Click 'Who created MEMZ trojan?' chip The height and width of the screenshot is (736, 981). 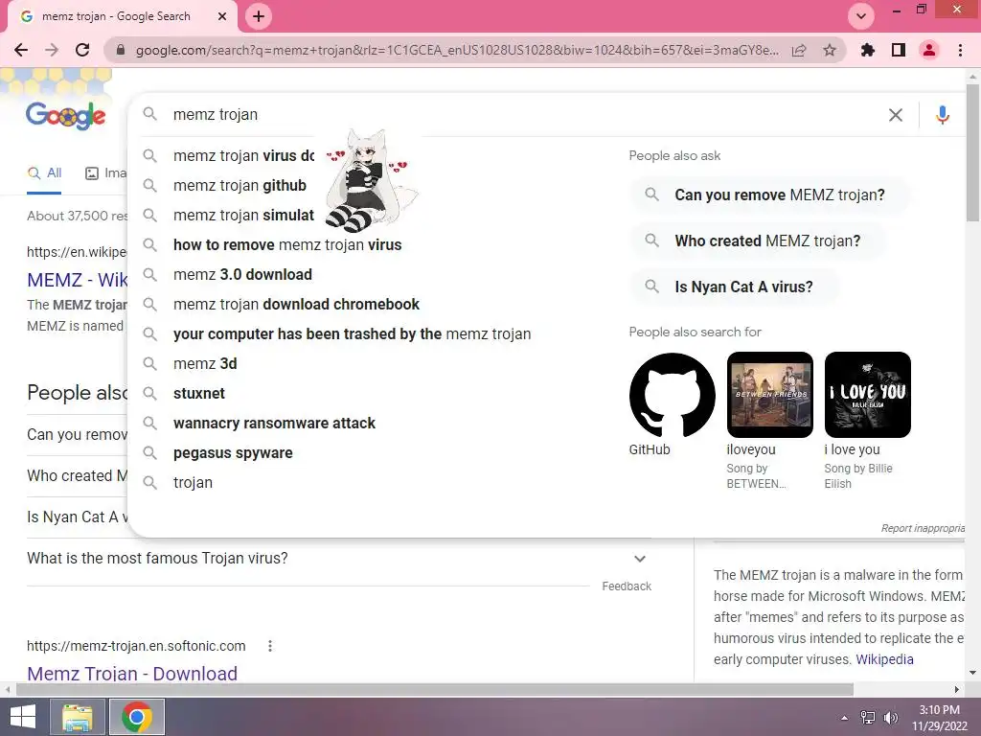pos(758,241)
